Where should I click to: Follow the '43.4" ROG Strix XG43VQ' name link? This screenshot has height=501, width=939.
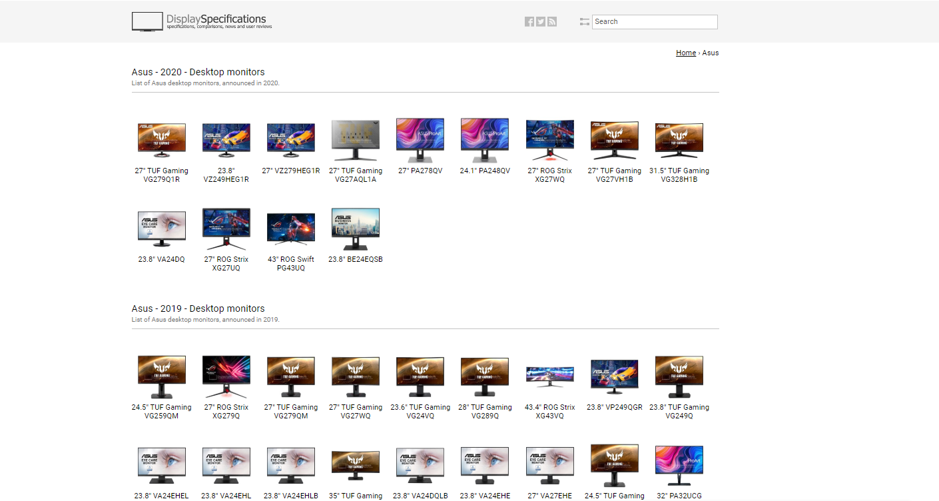(549, 412)
